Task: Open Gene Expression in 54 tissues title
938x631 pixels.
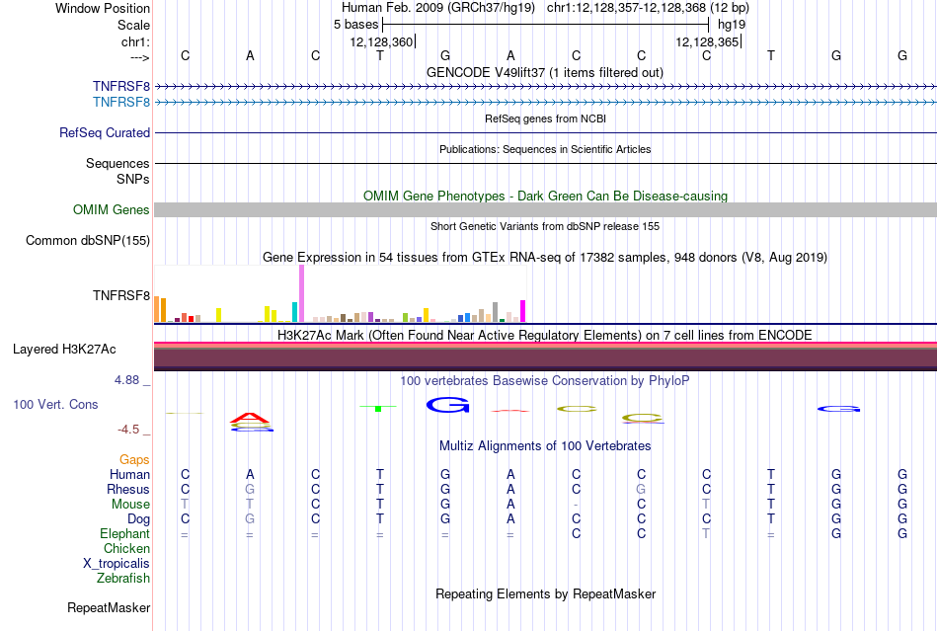Action: 545,257
